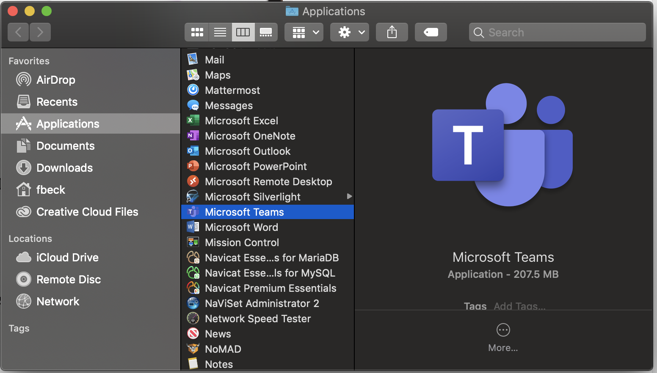Open the fbeck home folder
Viewport: 657px width, 373px height.
(91, 190)
